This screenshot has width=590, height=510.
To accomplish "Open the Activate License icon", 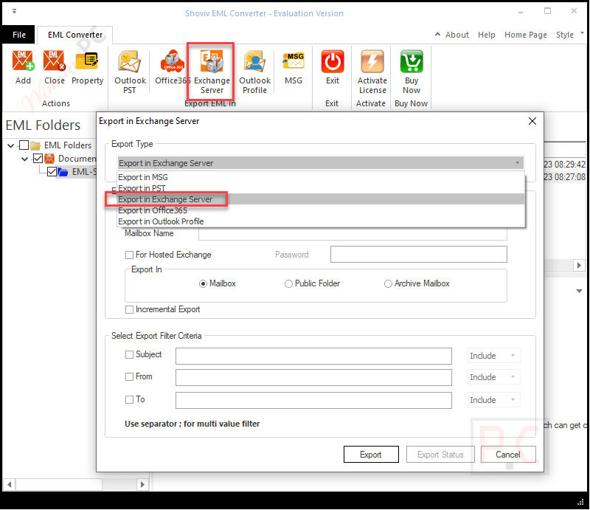I will (x=372, y=61).
